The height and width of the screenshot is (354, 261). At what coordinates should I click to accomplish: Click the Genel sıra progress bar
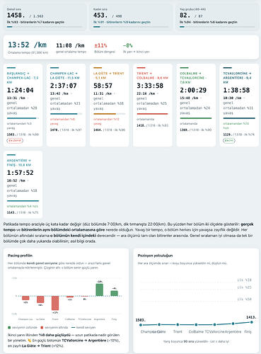(x=45, y=27)
